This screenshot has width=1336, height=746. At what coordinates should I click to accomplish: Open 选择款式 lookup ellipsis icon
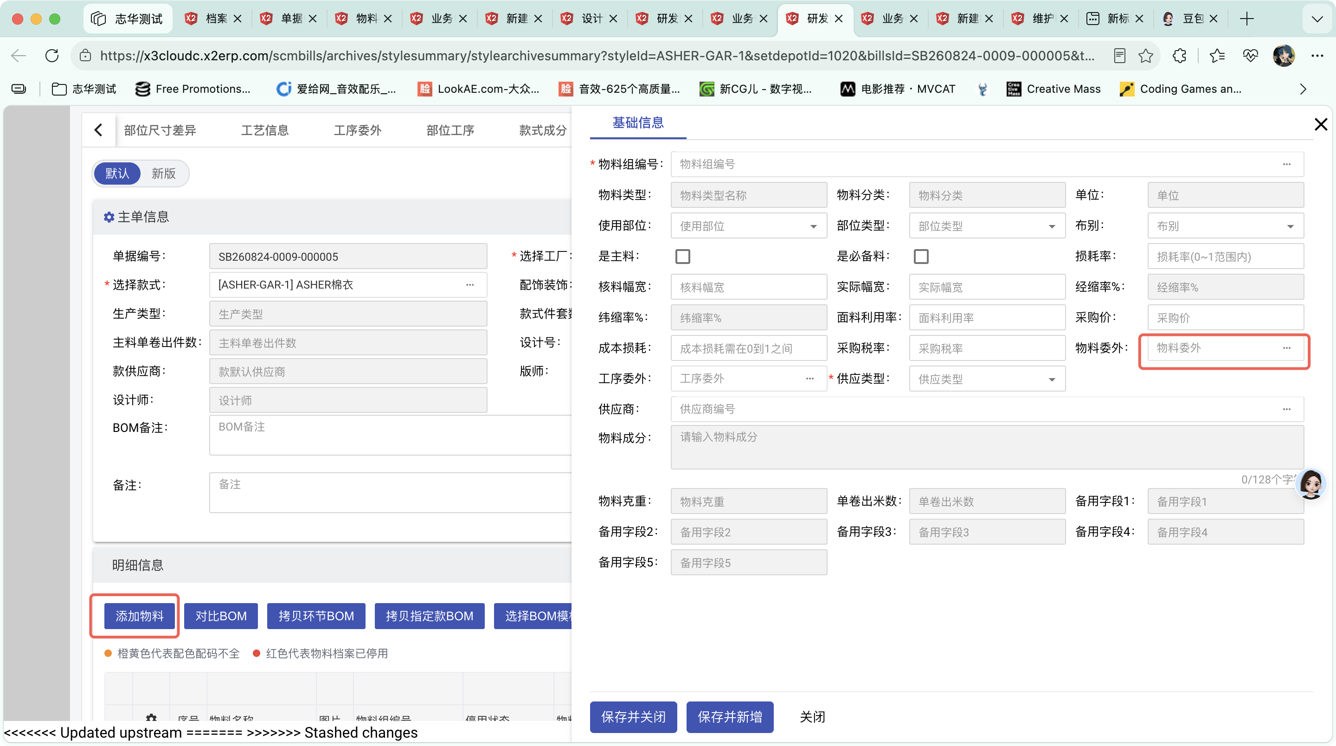point(470,285)
